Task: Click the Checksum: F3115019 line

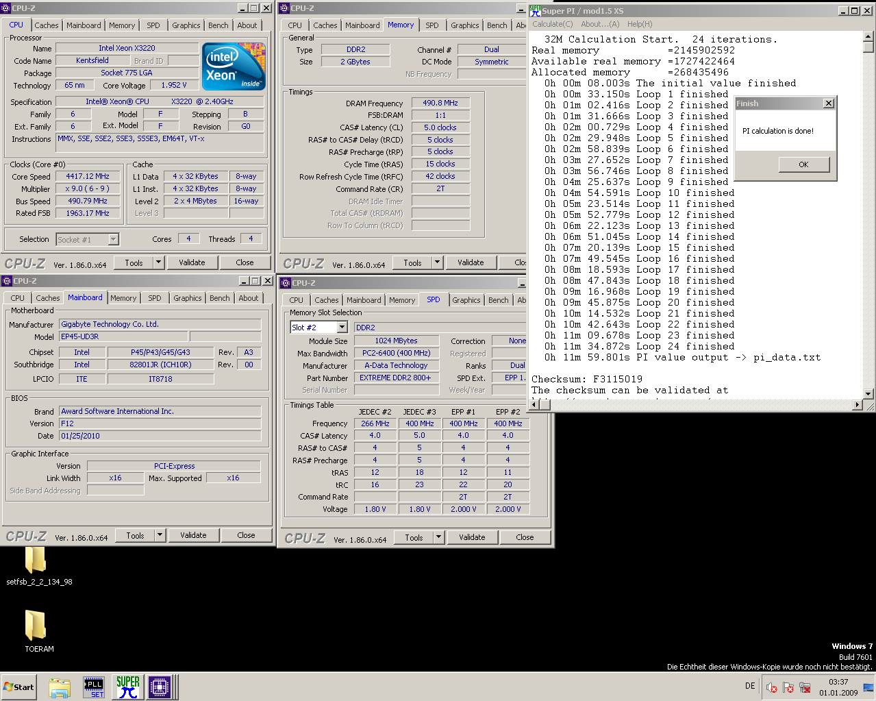Action: coord(587,379)
